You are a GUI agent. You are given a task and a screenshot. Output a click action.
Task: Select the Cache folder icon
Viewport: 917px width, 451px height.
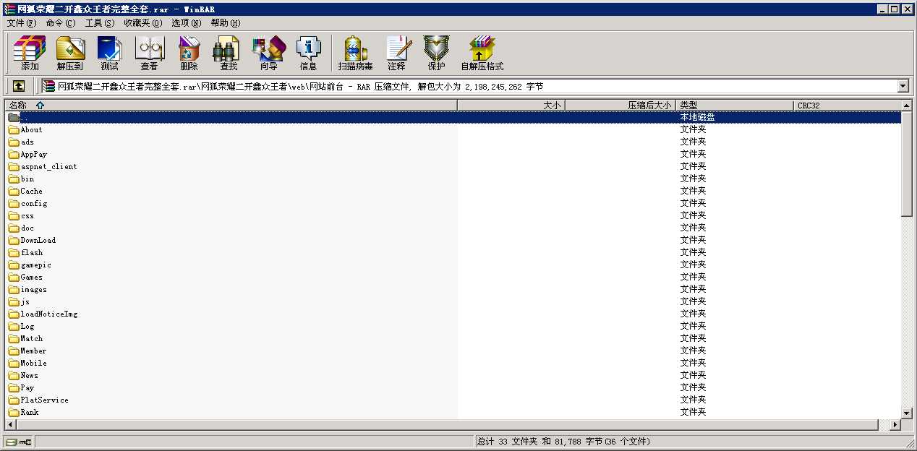[x=14, y=192]
